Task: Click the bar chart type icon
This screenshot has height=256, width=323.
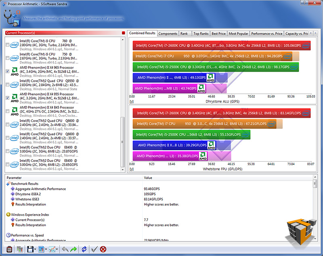Action: point(41,249)
